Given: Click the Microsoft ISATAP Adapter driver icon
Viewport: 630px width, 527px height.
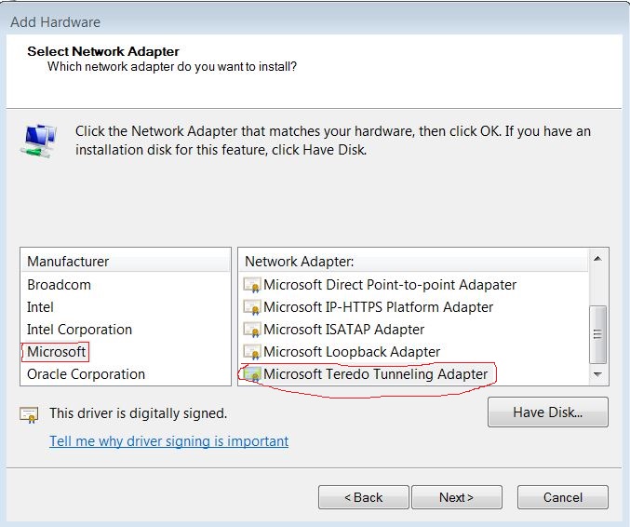Looking at the screenshot, I should pos(251,330).
